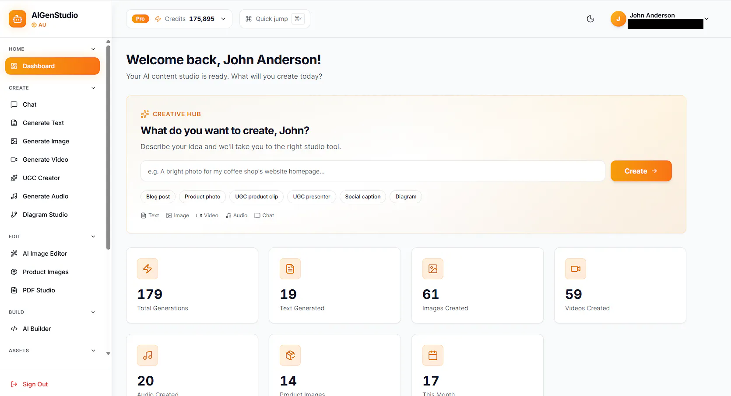
Task: Select the UGC product clip chip
Action: point(257,197)
